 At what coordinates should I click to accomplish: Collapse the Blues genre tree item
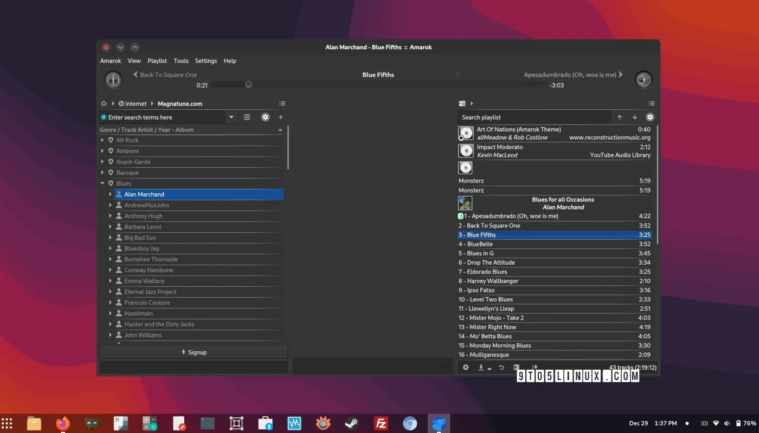coord(102,183)
